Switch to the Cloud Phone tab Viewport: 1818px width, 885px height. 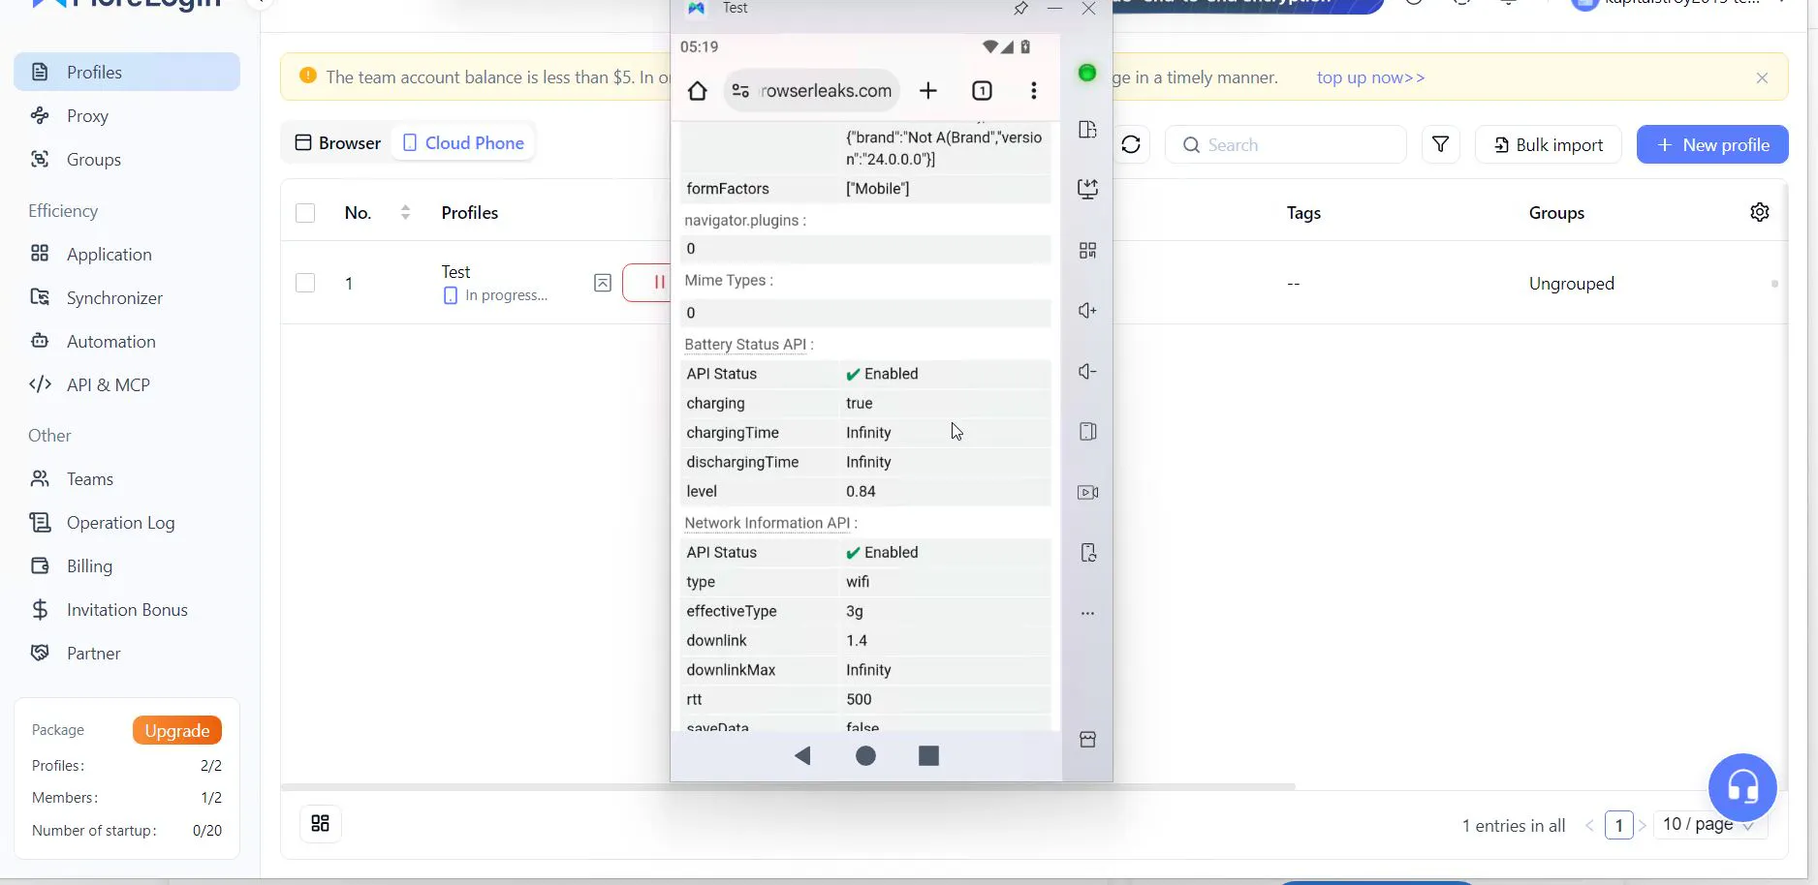pos(463,142)
